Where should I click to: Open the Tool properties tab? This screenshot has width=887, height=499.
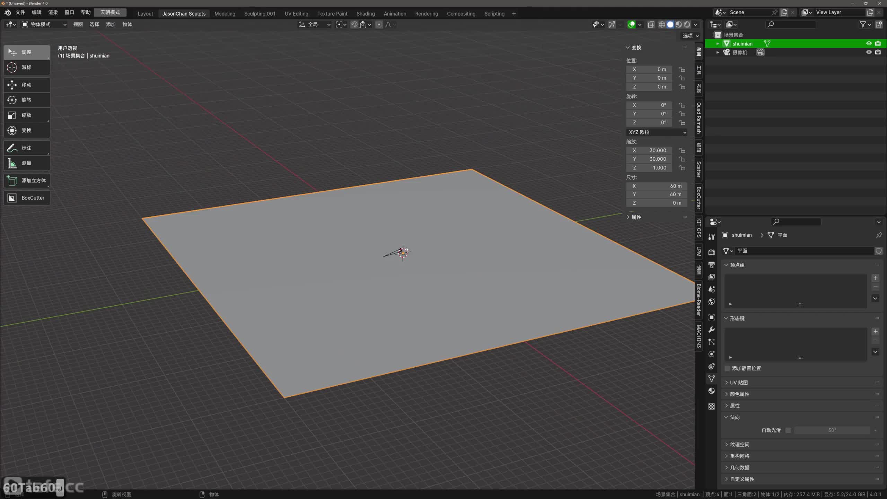click(711, 237)
